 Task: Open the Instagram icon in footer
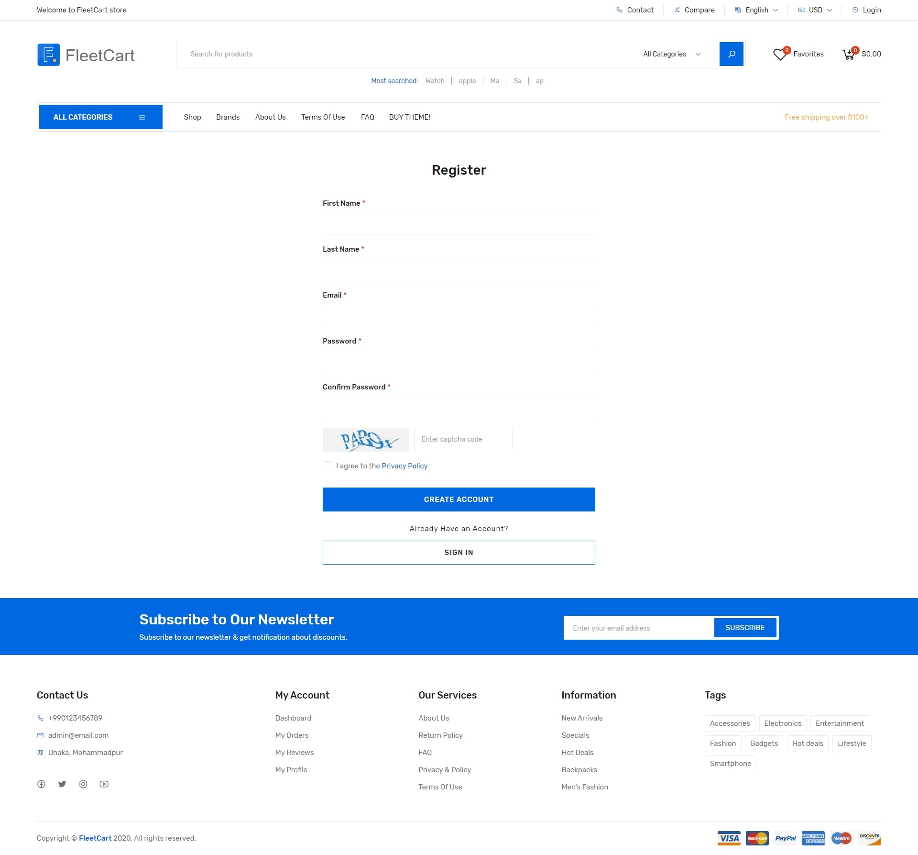[x=83, y=784]
